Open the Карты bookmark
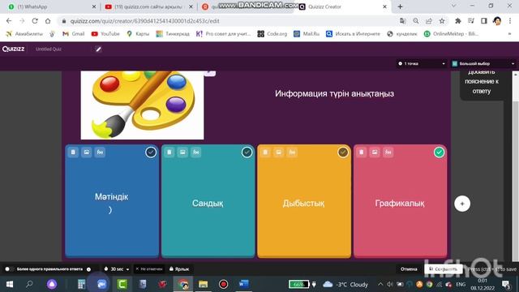Image resolution: width=519 pixels, height=292 pixels. (x=138, y=34)
